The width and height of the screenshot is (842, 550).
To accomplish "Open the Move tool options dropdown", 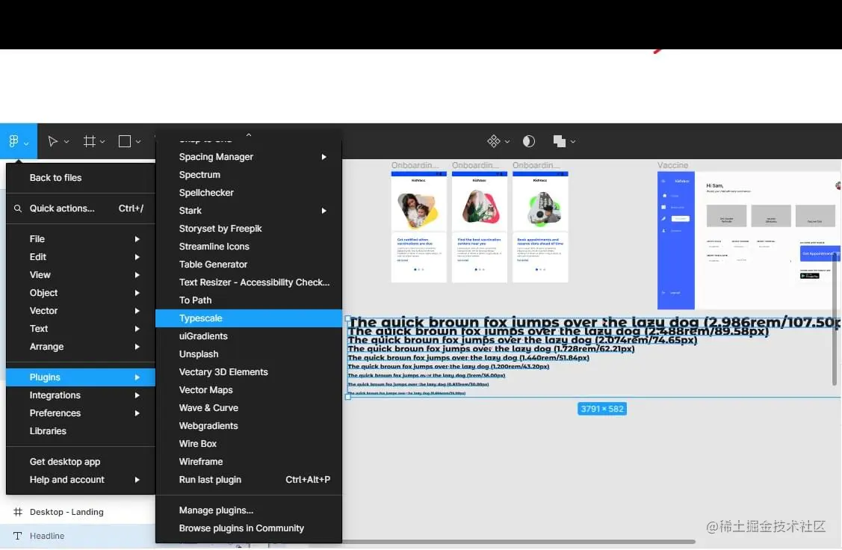I will [66, 140].
